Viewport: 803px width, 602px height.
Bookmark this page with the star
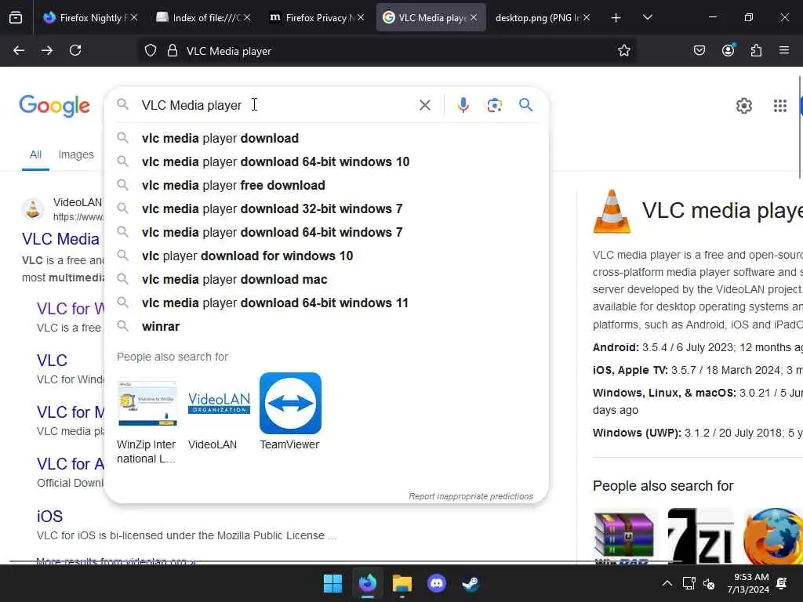click(x=623, y=51)
